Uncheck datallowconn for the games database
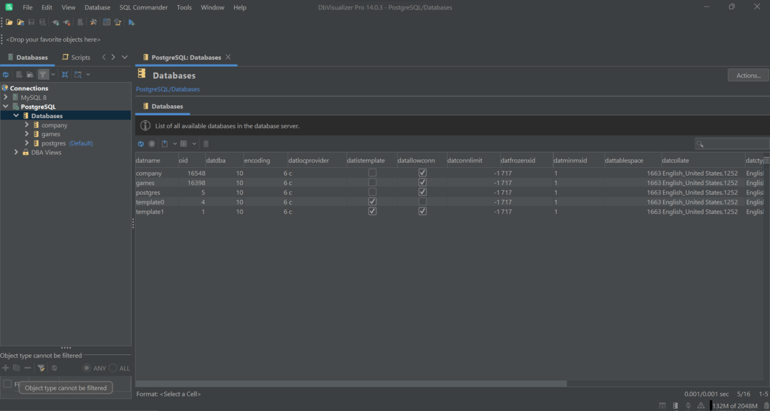 click(422, 182)
